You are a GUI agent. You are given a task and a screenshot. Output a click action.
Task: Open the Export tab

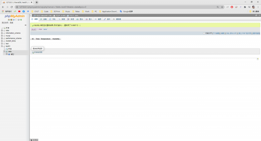tap(80, 19)
